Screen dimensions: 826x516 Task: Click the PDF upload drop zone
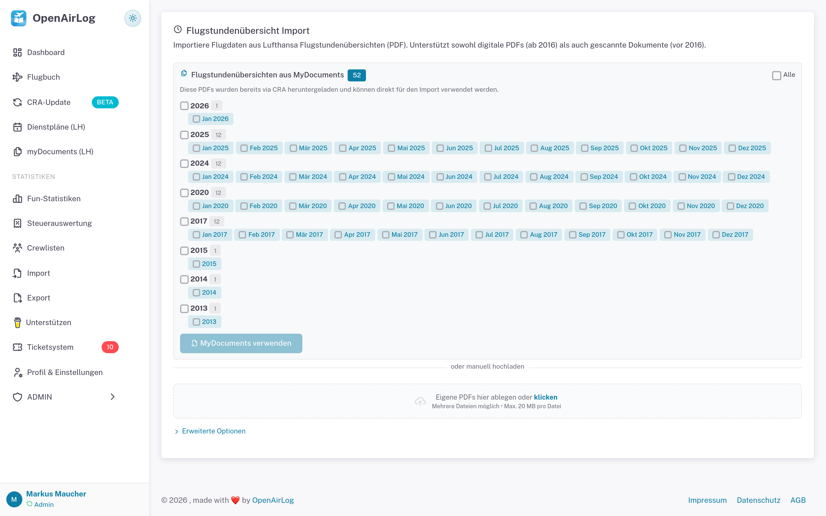click(487, 401)
